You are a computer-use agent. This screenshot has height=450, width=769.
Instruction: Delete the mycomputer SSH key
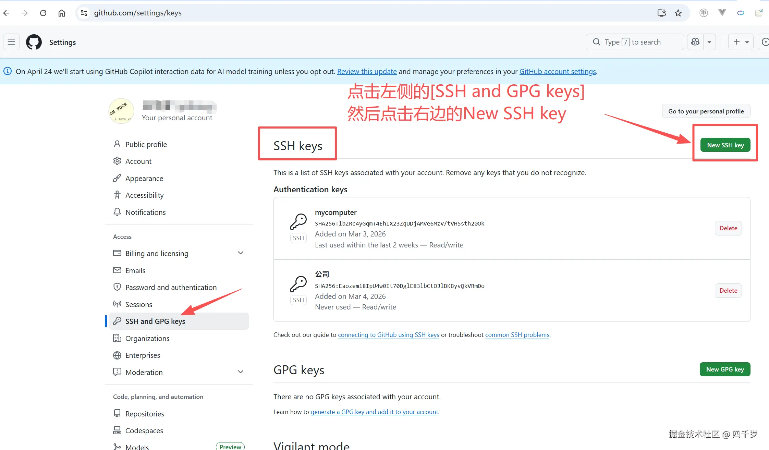tap(728, 228)
